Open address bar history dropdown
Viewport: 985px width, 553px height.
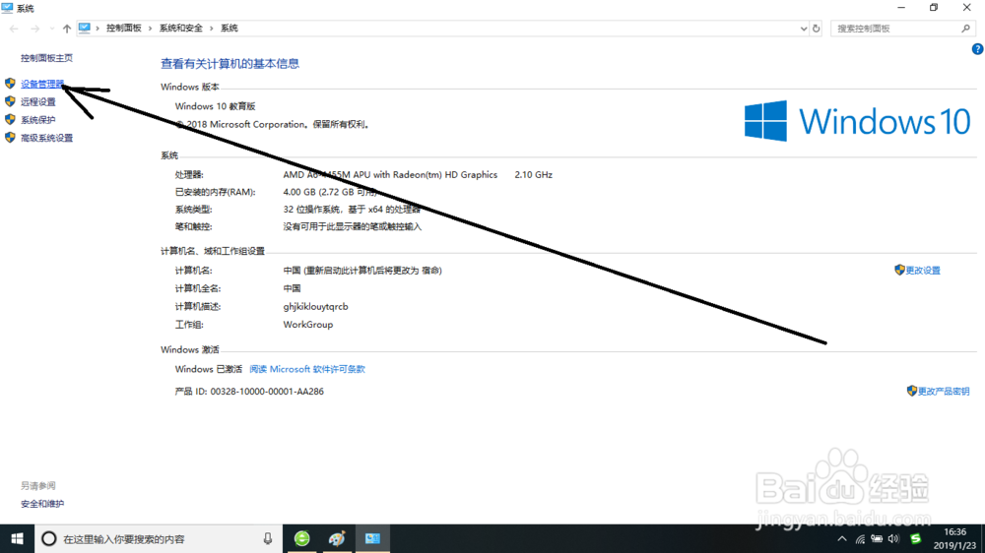(x=803, y=29)
